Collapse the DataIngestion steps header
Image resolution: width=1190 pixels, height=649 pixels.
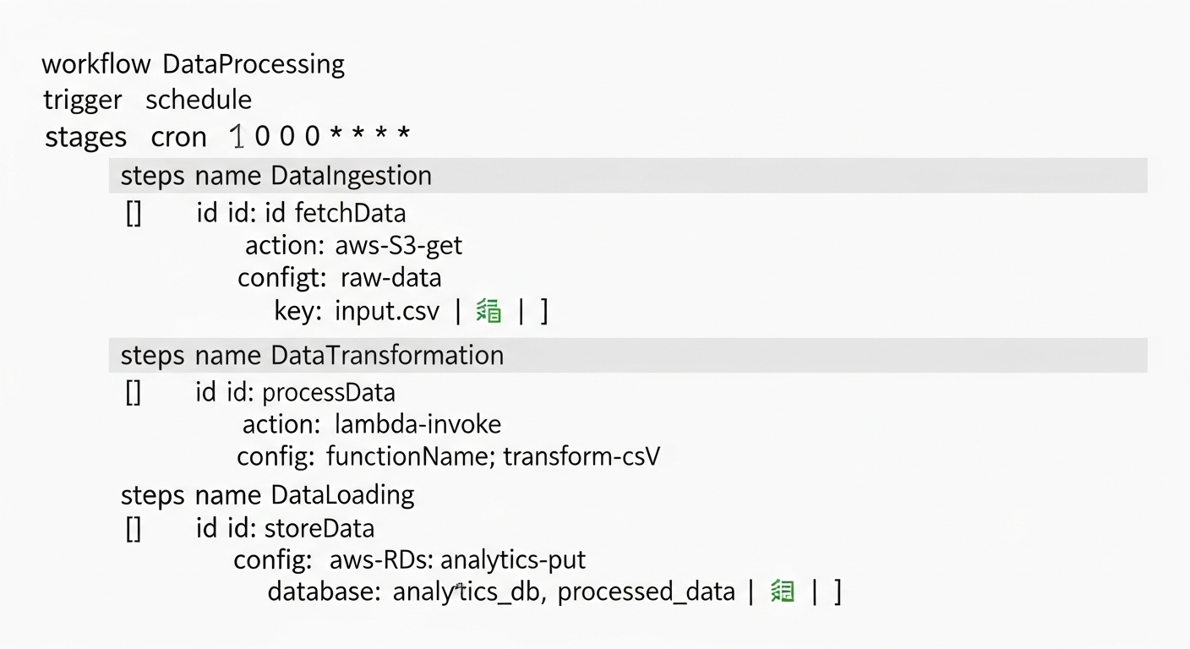[x=276, y=176]
